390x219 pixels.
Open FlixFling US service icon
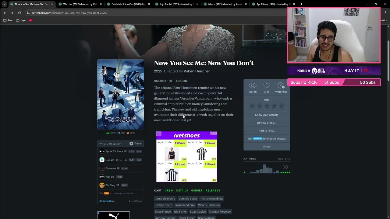(x=102, y=185)
